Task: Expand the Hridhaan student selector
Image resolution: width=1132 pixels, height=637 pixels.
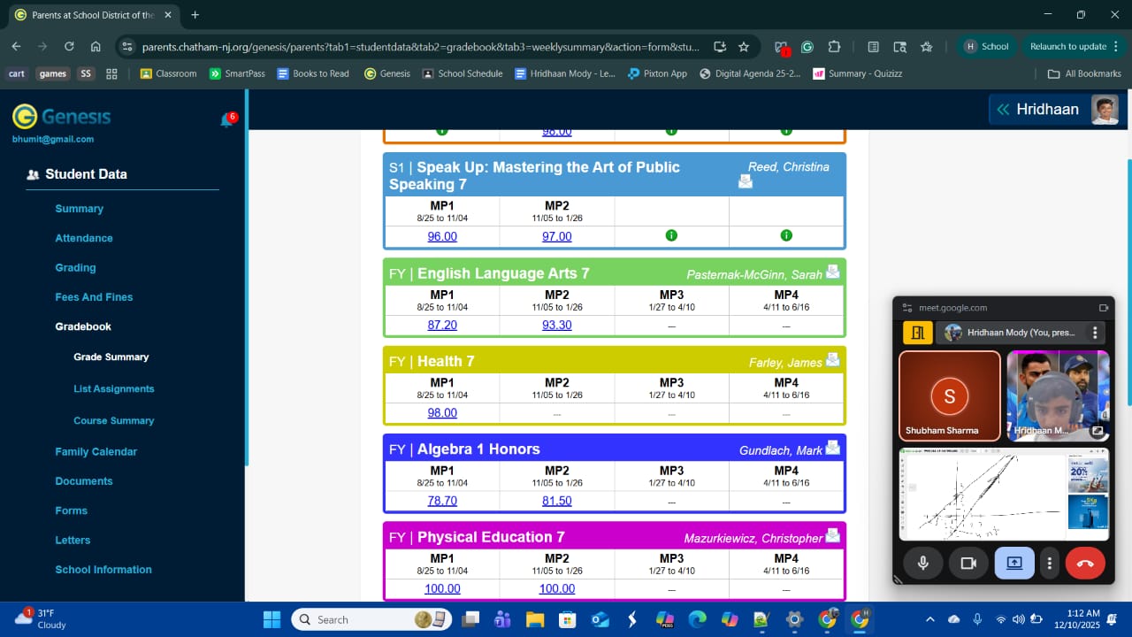Action: tap(1003, 110)
